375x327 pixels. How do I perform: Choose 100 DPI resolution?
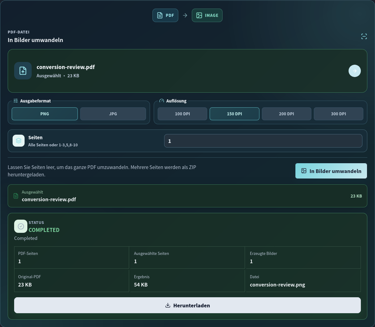[x=182, y=114]
